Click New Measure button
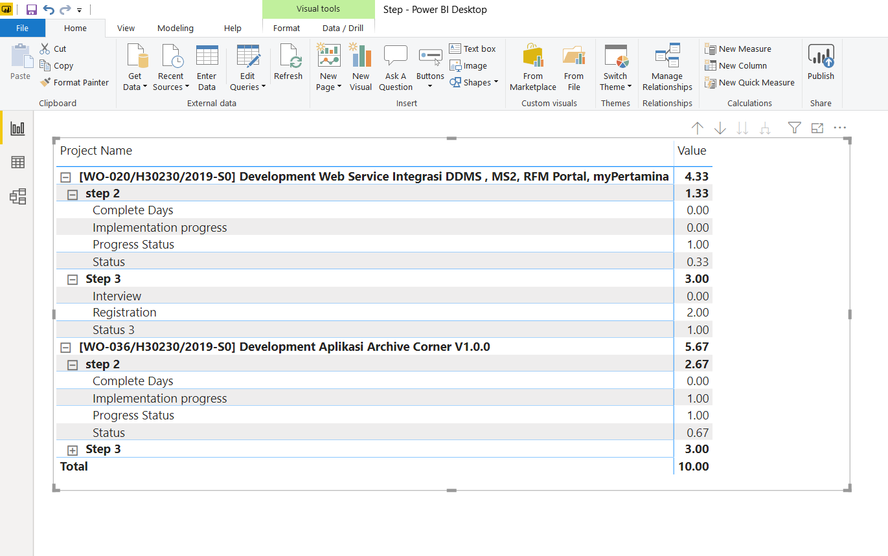 click(738, 49)
